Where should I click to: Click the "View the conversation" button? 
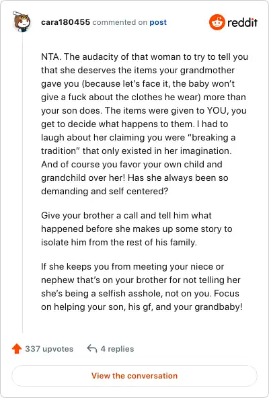134,376
